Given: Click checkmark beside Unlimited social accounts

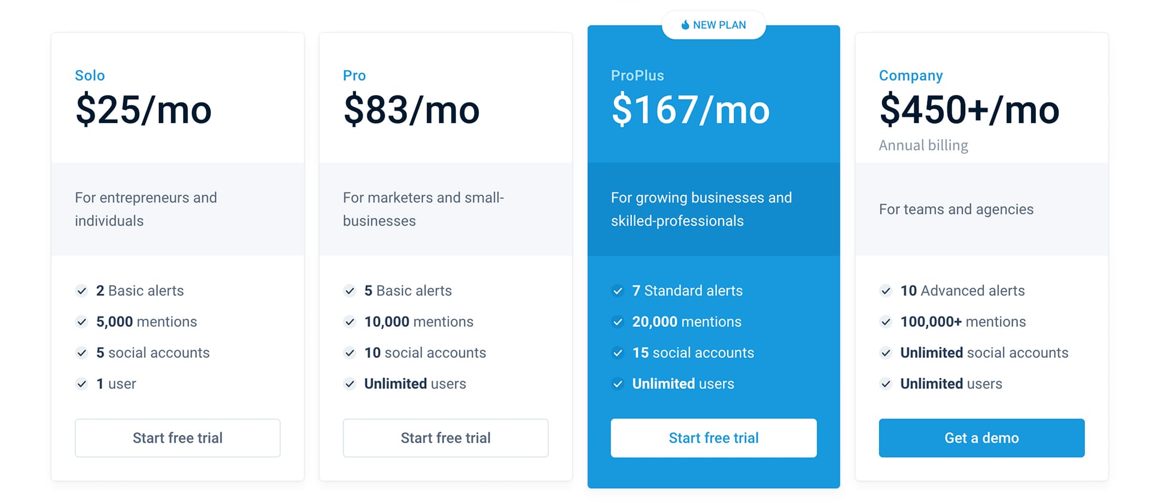Looking at the screenshot, I should pyautogui.click(x=886, y=353).
